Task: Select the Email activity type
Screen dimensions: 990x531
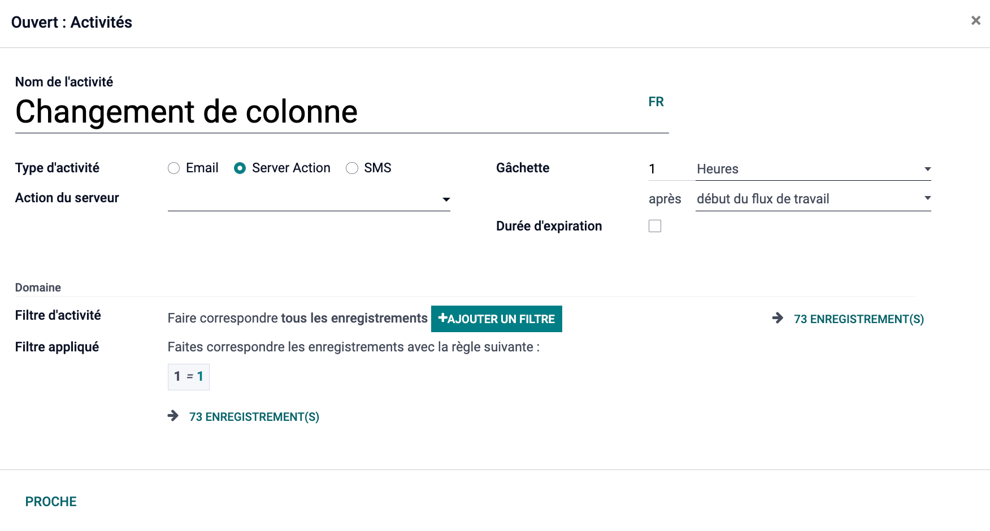Action: (x=173, y=168)
